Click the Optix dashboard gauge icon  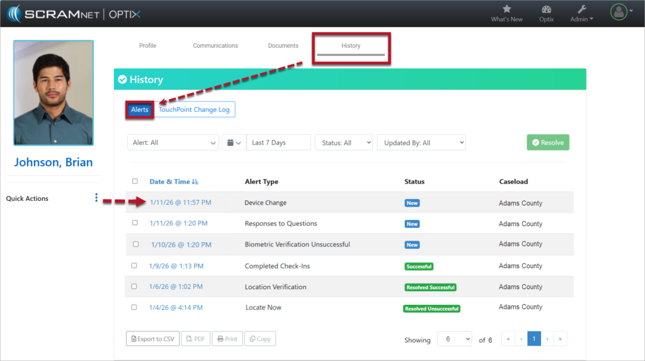[546, 9]
